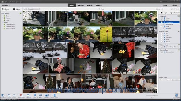This screenshot has width=181, height=101.
Task: Switch to the People tab
Action: click(x=81, y=5)
